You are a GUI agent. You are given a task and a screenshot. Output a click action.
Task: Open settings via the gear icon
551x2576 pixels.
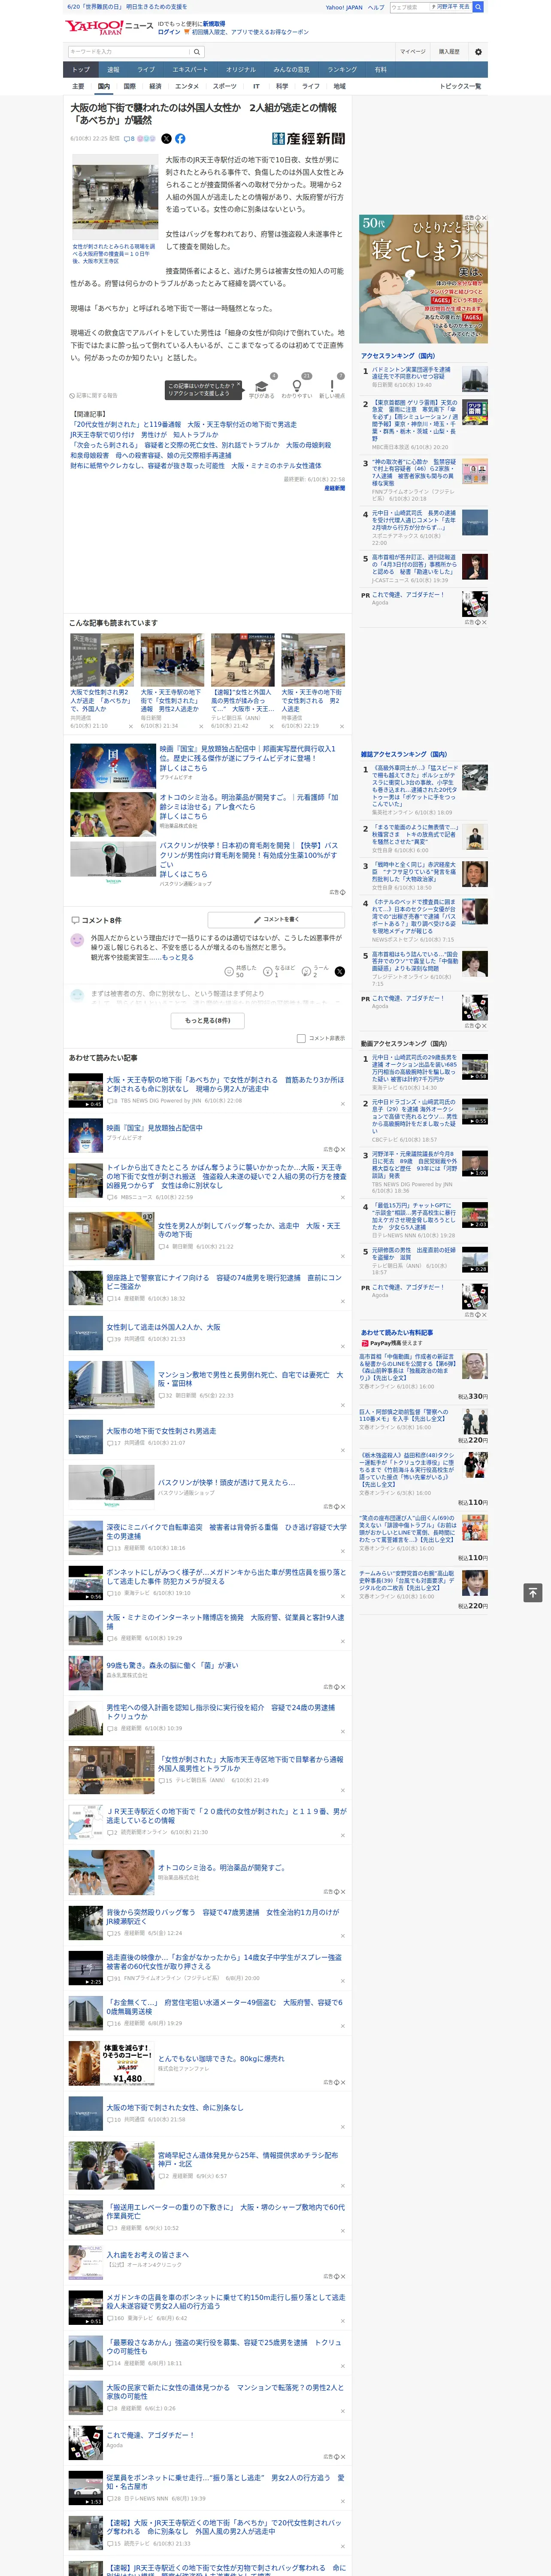pyautogui.click(x=478, y=52)
